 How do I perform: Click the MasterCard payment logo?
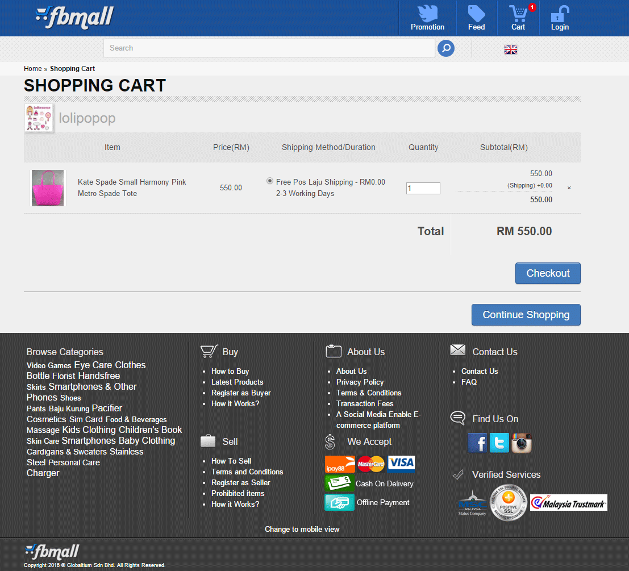371,464
